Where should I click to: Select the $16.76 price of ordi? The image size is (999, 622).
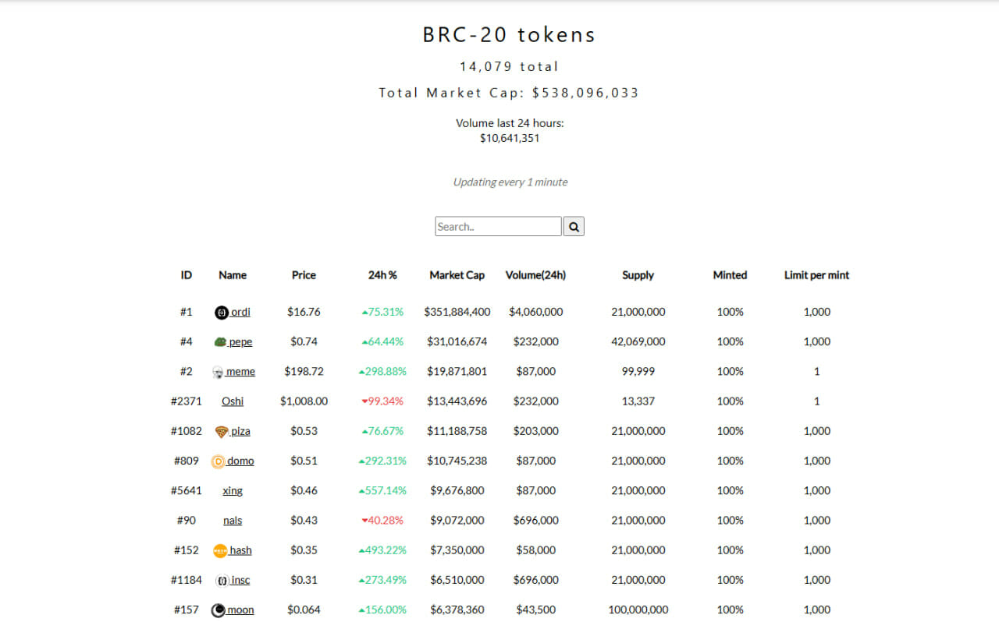coord(304,312)
